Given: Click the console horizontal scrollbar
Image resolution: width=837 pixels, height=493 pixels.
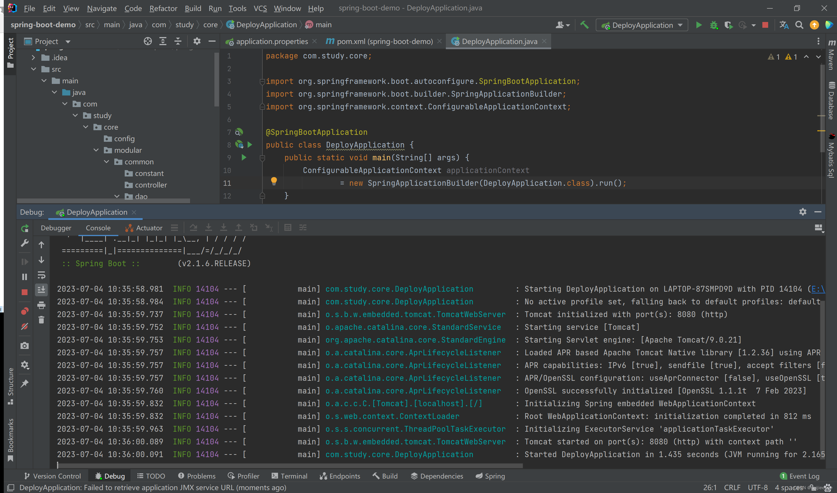Looking at the screenshot, I should [x=290, y=466].
